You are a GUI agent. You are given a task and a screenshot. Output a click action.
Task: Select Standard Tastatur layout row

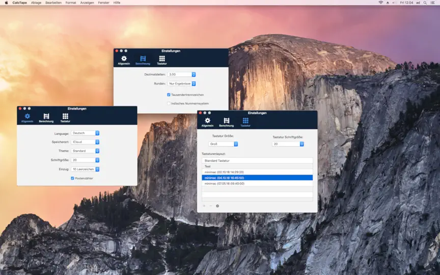(x=257, y=161)
